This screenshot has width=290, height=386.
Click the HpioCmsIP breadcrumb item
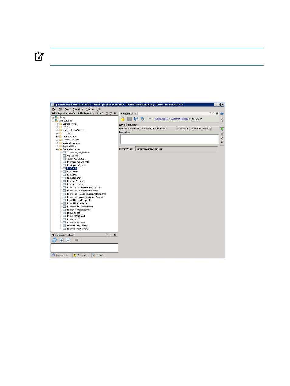[x=196, y=119]
